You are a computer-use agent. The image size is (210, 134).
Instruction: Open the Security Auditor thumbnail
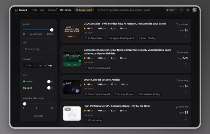(x=72, y=87)
